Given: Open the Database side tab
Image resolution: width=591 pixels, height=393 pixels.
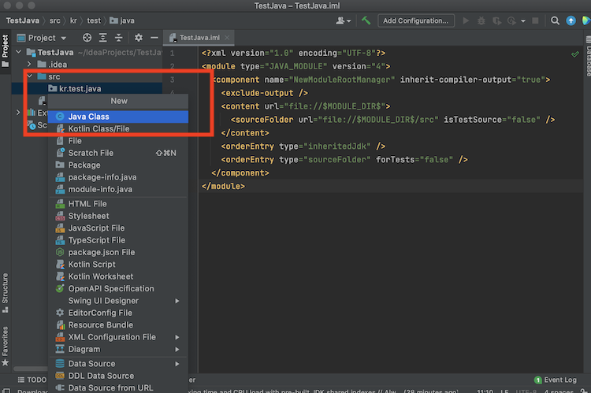Looking at the screenshot, I should pos(588,56).
